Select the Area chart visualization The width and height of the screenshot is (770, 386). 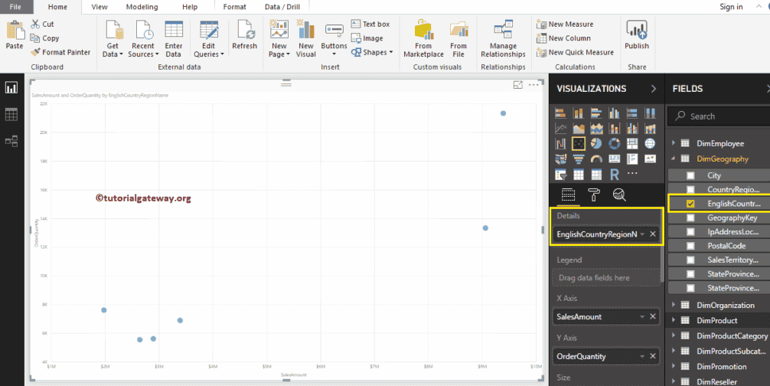(x=579, y=129)
